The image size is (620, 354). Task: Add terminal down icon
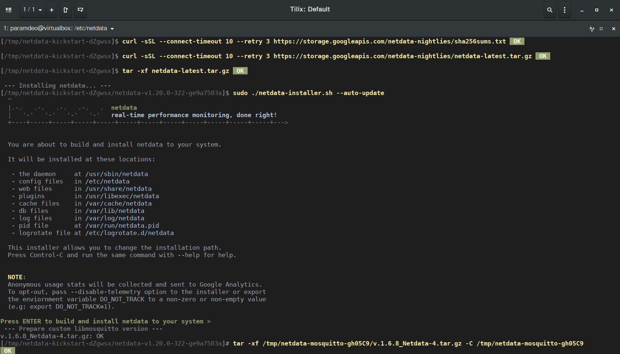pyautogui.click(x=80, y=10)
